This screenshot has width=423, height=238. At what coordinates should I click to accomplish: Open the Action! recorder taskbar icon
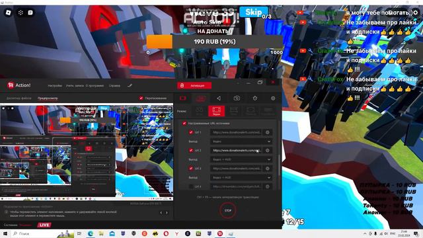click(x=220, y=233)
